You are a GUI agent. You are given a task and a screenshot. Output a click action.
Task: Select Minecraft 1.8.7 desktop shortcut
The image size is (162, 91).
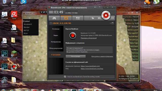[x=5, y=16]
